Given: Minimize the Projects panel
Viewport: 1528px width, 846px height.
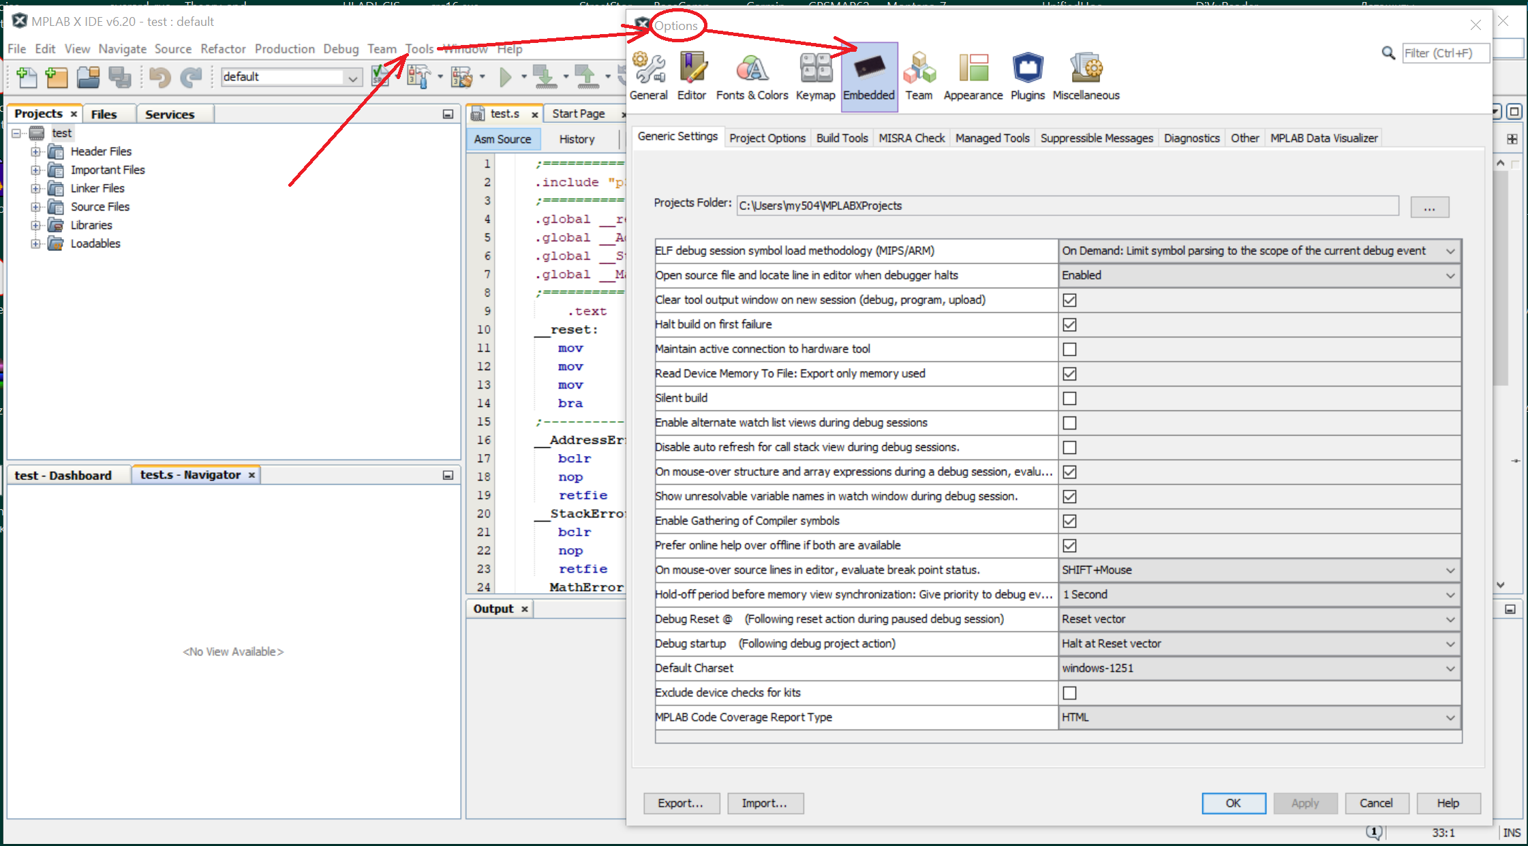Looking at the screenshot, I should pos(448,114).
